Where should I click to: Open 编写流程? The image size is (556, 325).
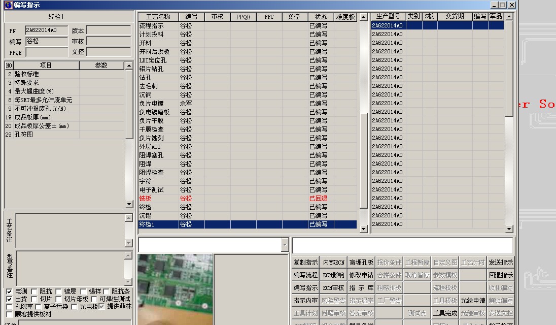point(306,275)
